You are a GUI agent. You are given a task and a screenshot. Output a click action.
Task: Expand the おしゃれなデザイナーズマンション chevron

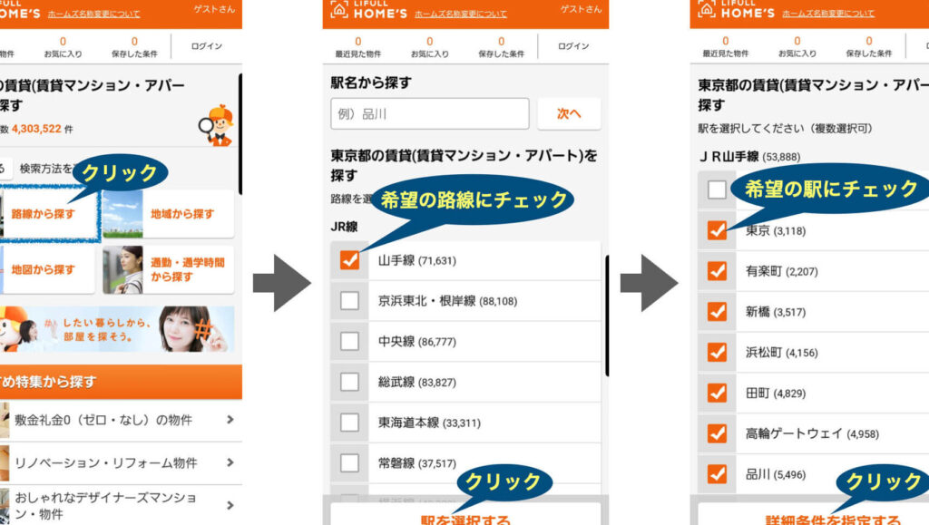tap(230, 505)
